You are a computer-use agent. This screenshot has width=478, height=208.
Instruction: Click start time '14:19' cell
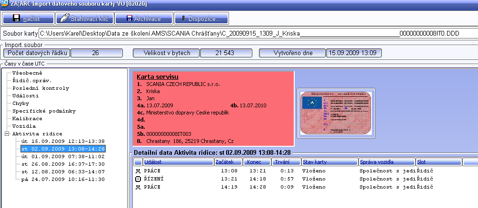[229, 187]
